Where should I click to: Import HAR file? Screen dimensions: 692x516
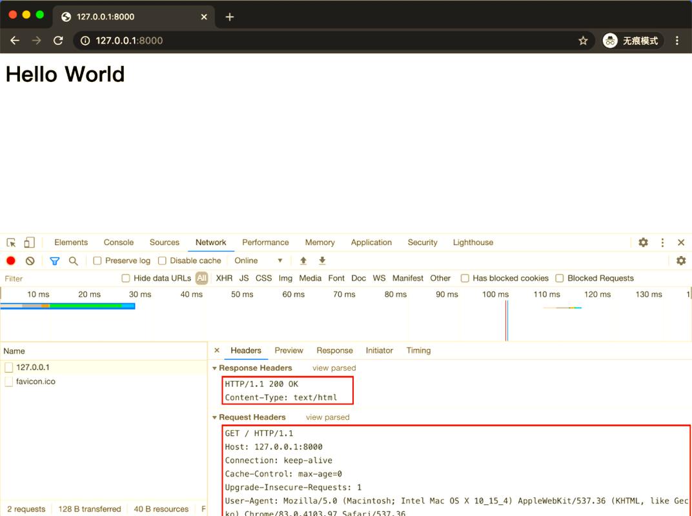click(x=303, y=261)
